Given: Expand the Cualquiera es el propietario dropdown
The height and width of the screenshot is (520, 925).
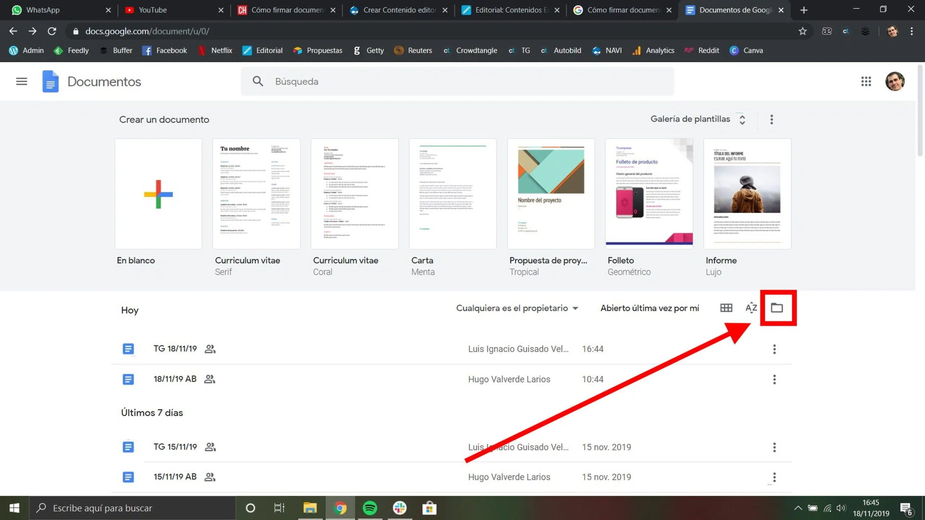Looking at the screenshot, I should [517, 308].
